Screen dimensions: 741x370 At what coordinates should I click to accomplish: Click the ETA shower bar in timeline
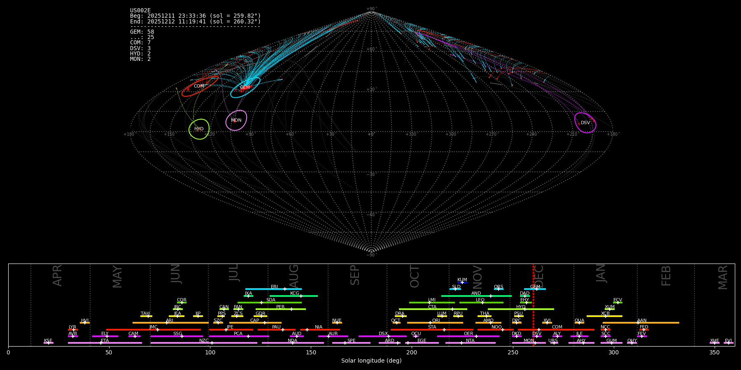click(105, 343)
